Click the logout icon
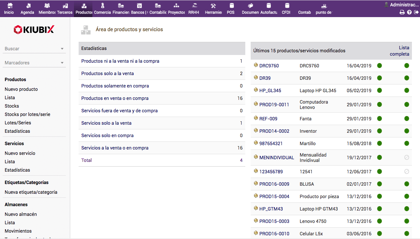The width and height of the screenshot is (420, 239). pyautogui.click(x=416, y=12)
